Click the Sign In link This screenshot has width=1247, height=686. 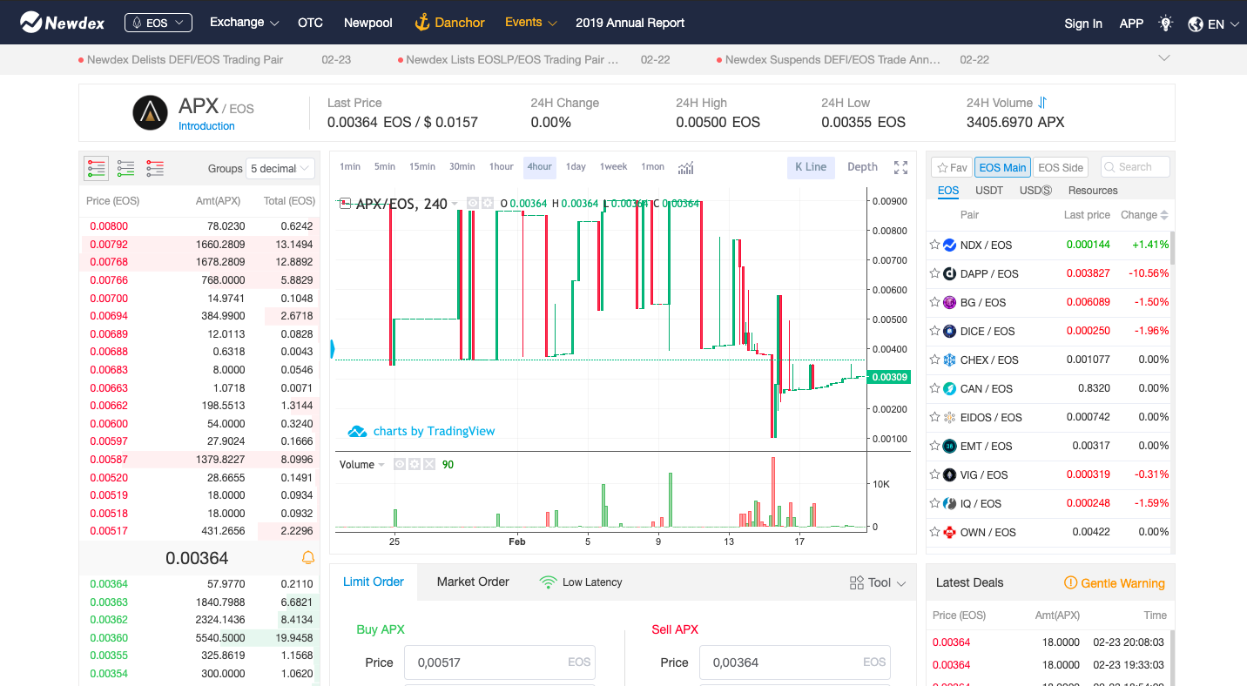pos(1083,24)
